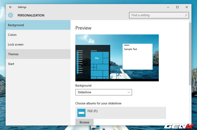Viewport: 197px width, 130px height.
Task: Open the Colors section
Action: tap(38, 35)
